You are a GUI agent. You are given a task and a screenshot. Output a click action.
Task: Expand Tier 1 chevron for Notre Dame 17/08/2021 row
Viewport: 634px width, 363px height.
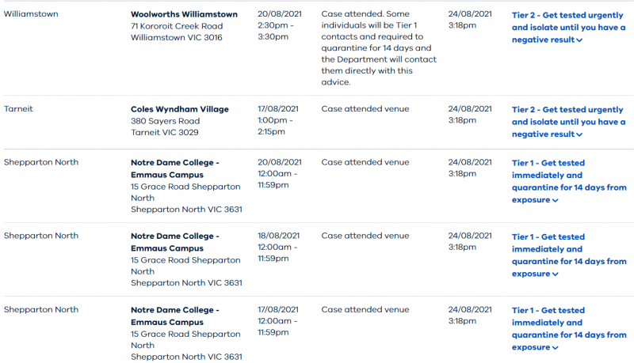click(x=556, y=348)
